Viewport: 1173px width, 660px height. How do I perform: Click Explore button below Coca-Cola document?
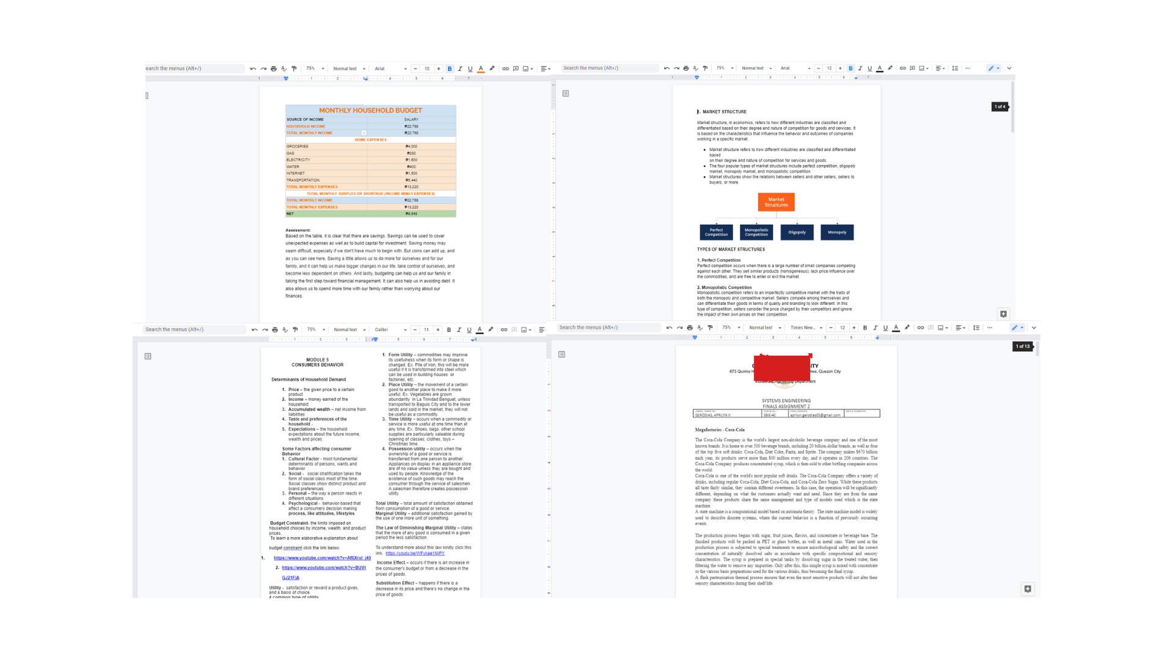point(1028,589)
